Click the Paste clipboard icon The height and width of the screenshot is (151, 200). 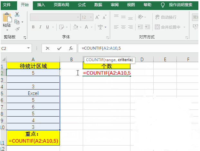coord(7,17)
